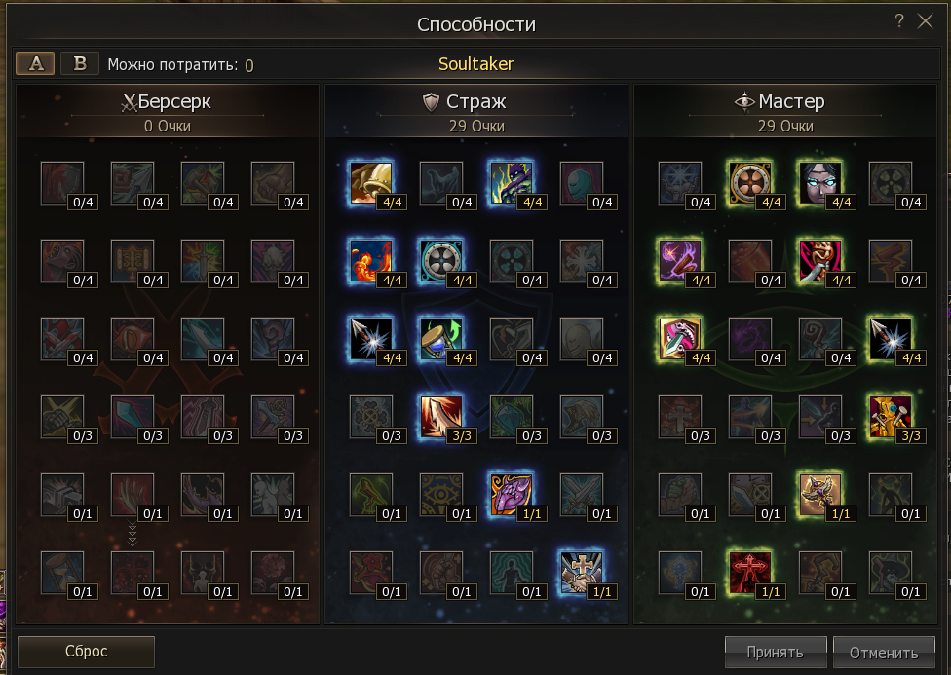Click the golden hammer skill in Мастер
Image resolution: width=951 pixels, height=675 pixels.
pos(891,417)
